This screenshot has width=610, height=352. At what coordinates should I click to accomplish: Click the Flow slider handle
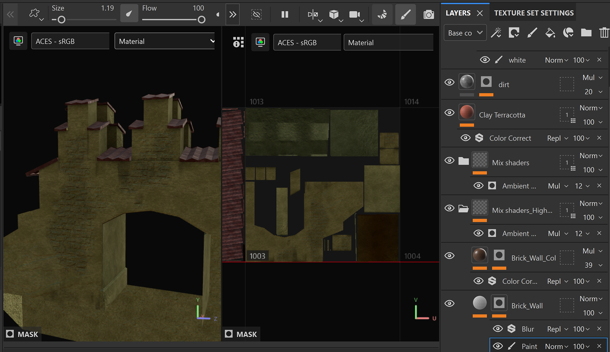[x=201, y=20]
